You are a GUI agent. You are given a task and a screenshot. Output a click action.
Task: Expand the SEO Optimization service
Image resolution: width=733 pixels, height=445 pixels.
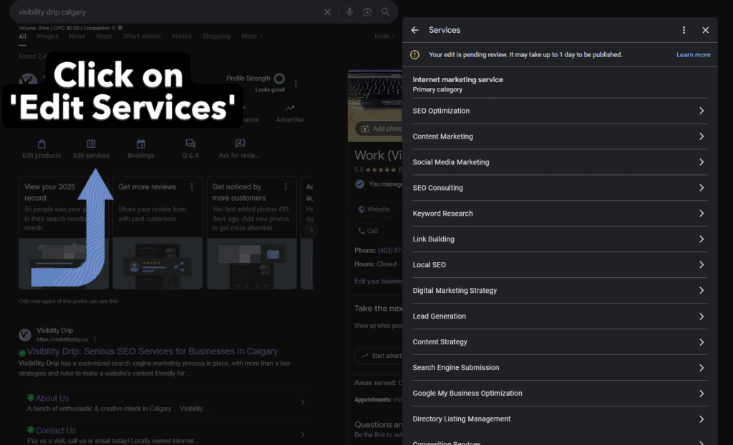pyautogui.click(x=560, y=111)
